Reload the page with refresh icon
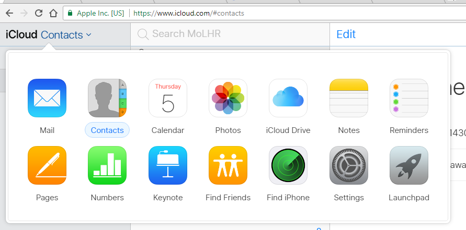The width and height of the screenshot is (466, 230). (39, 13)
